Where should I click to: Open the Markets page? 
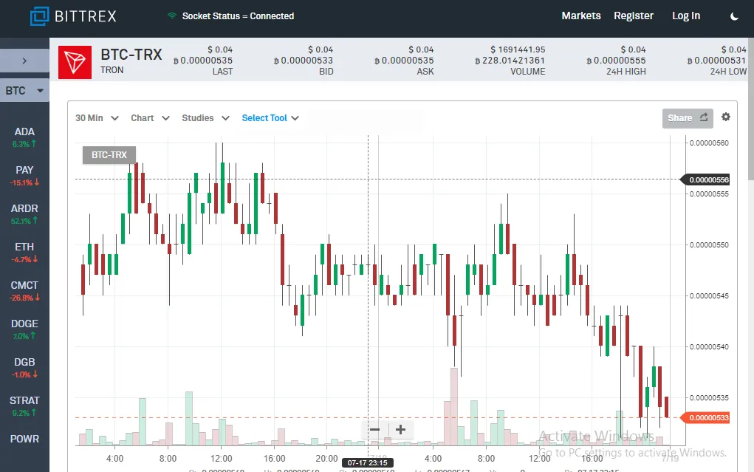tap(581, 16)
